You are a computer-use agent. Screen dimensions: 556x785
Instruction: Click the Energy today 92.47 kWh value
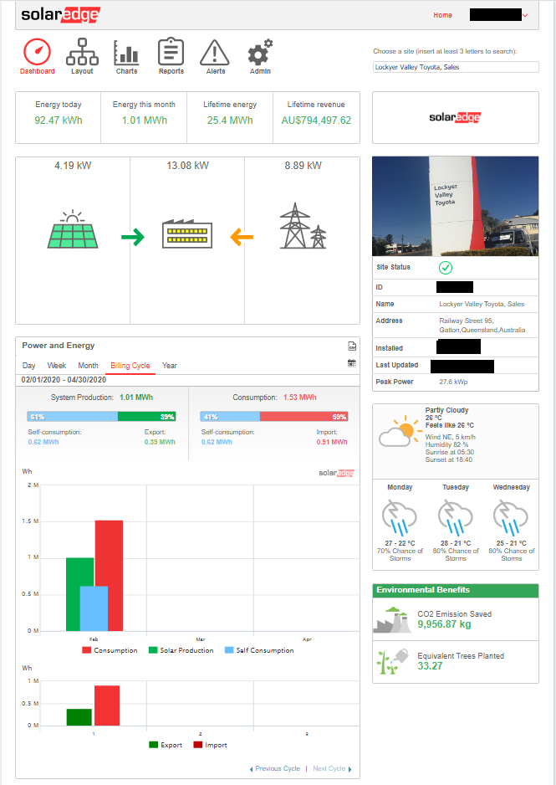[x=59, y=121]
